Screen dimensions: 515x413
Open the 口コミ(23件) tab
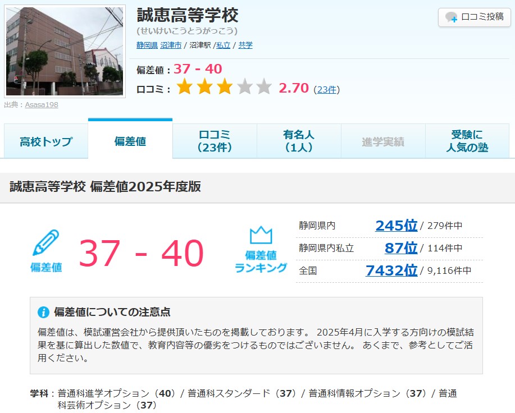click(215, 141)
